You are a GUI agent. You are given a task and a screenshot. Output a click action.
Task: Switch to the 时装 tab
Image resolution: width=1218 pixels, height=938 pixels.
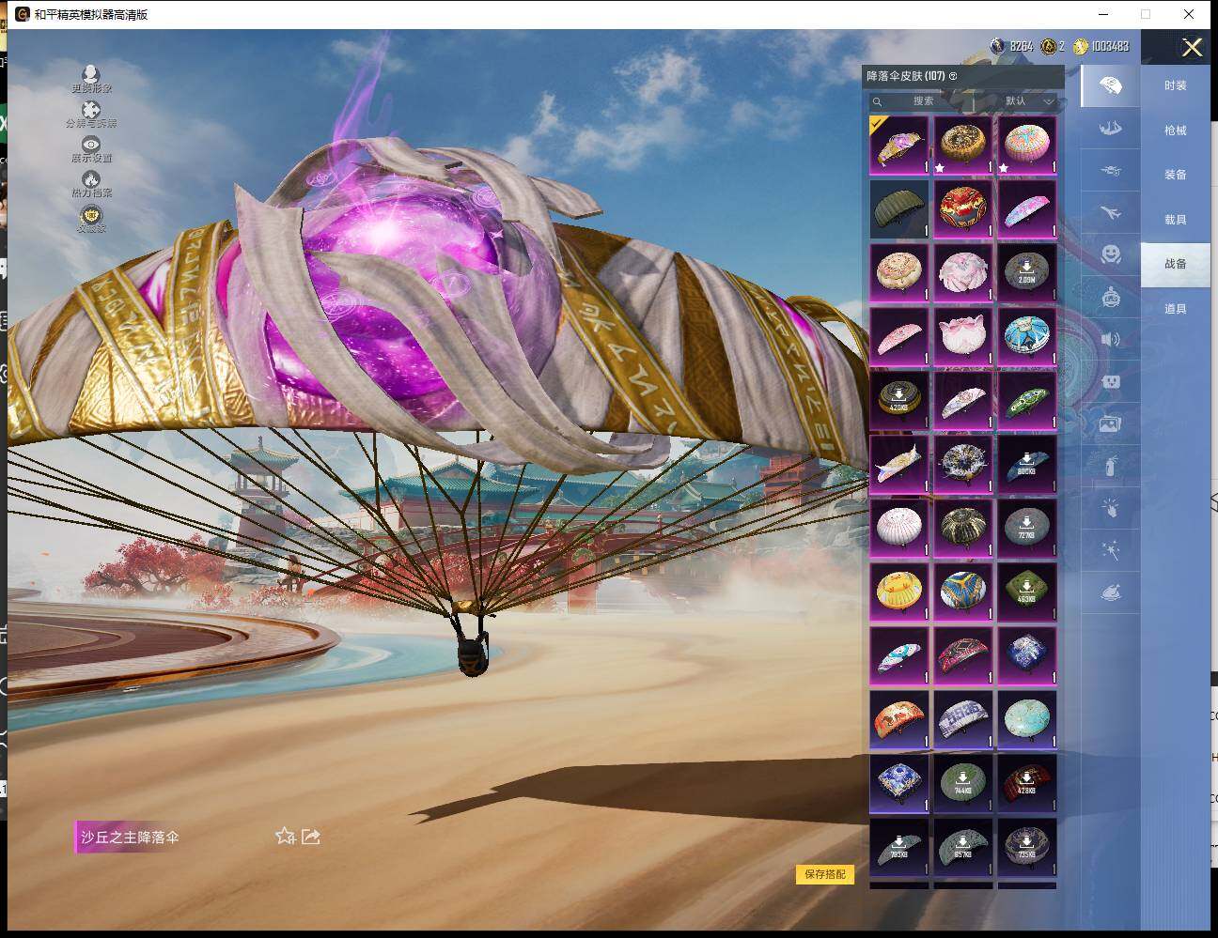1176,85
